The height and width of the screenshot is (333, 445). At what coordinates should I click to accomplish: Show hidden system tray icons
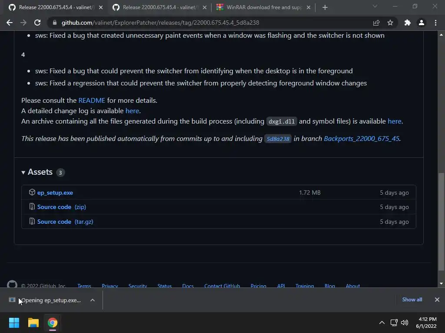382,323
